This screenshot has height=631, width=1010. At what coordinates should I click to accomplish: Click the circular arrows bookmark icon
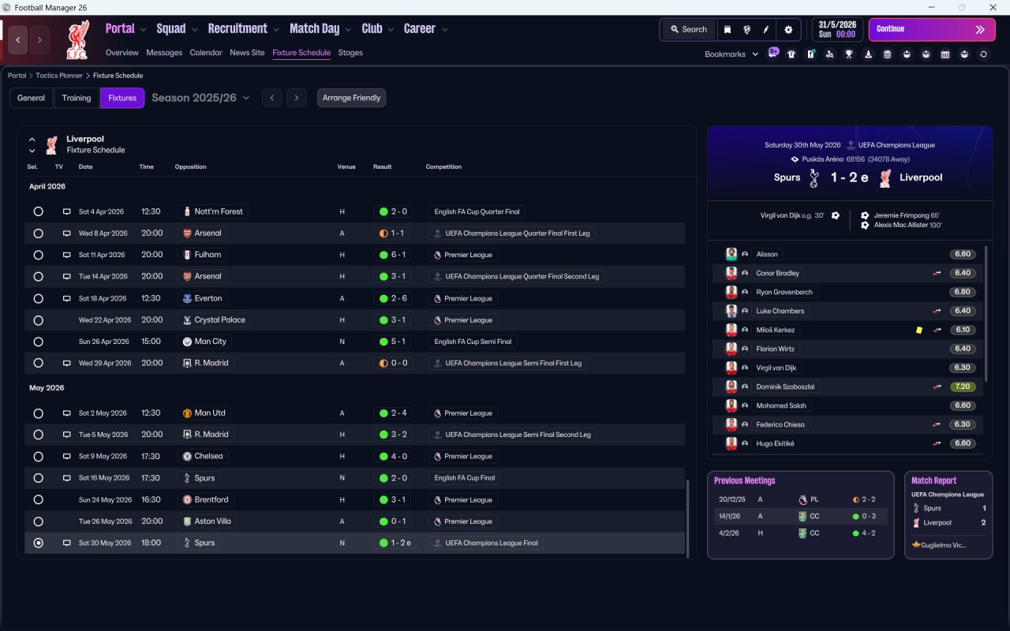983,54
